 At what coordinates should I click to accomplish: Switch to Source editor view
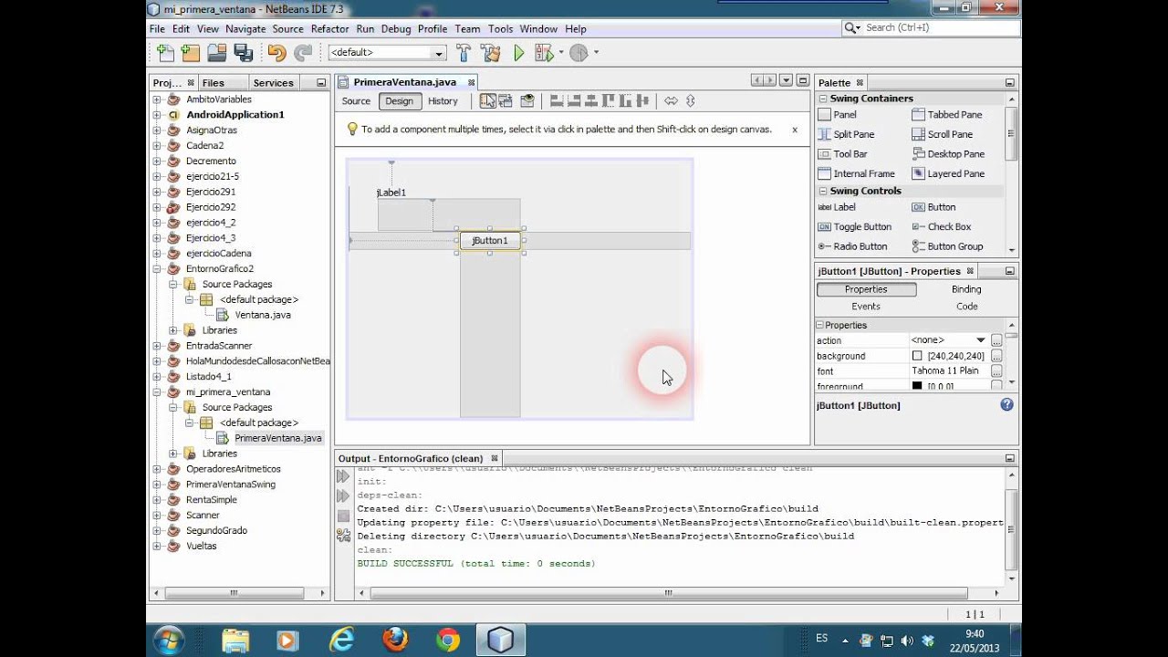pos(356,101)
